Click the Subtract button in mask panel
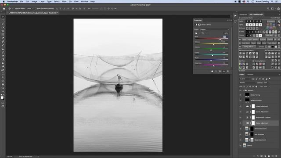Screen dimensions: 281x158 [x=263, y=39]
